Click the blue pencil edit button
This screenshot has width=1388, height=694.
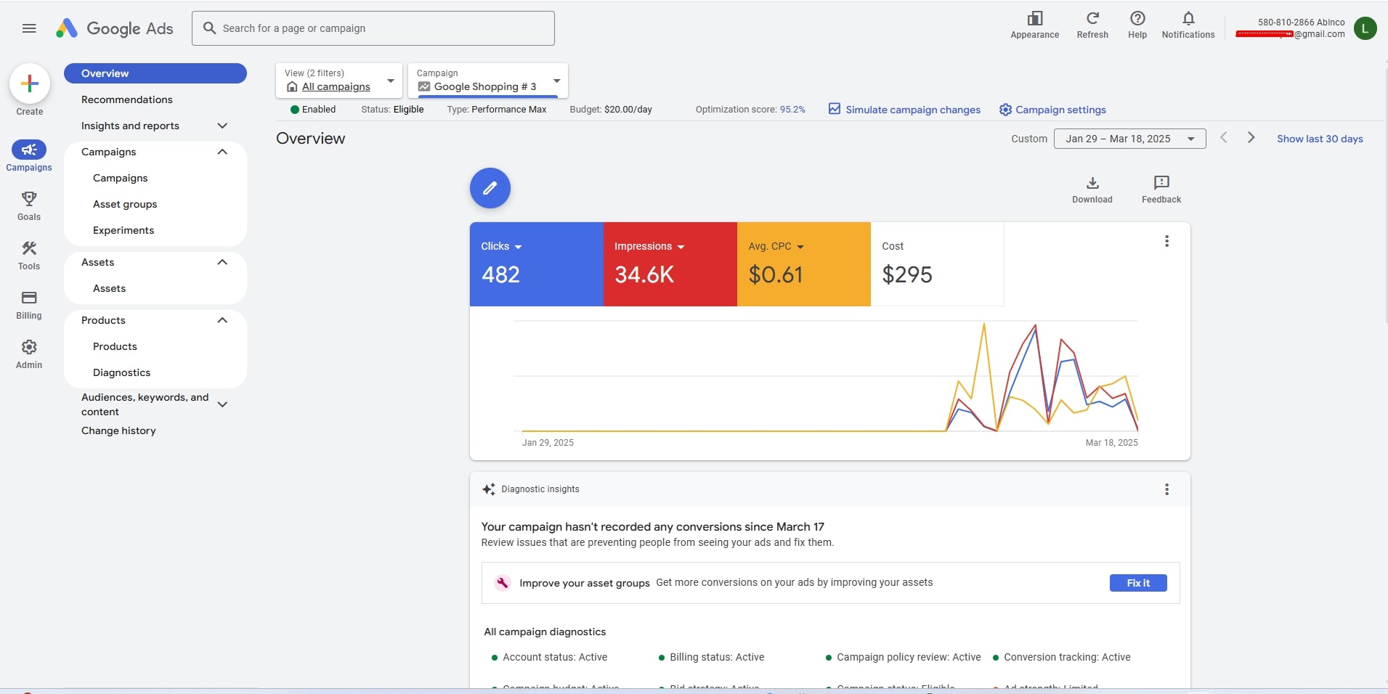(x=490, y=188)
